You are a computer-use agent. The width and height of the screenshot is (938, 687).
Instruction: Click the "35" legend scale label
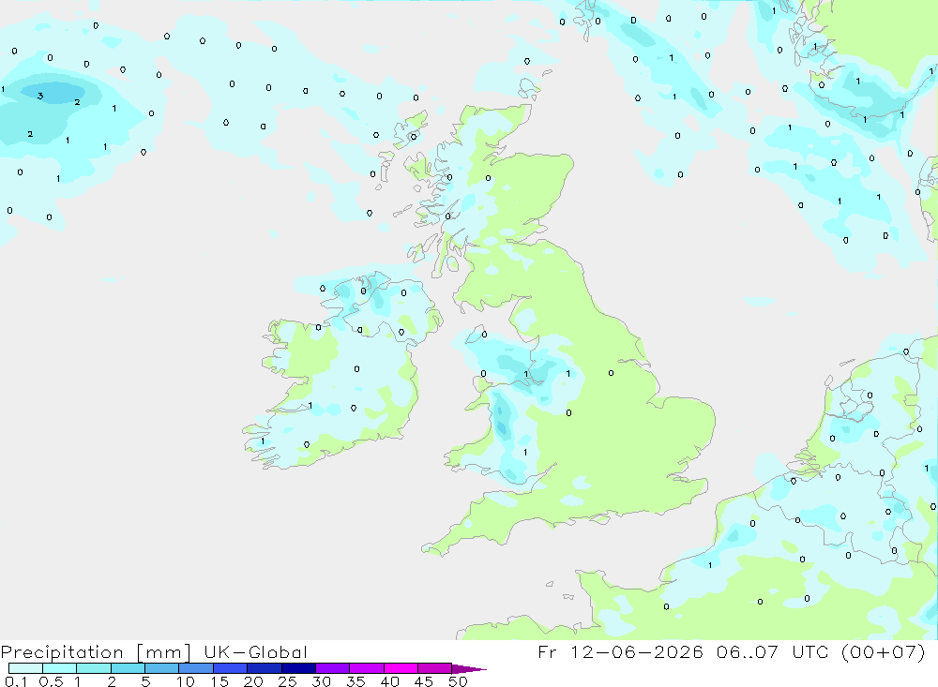click(356, 681)
